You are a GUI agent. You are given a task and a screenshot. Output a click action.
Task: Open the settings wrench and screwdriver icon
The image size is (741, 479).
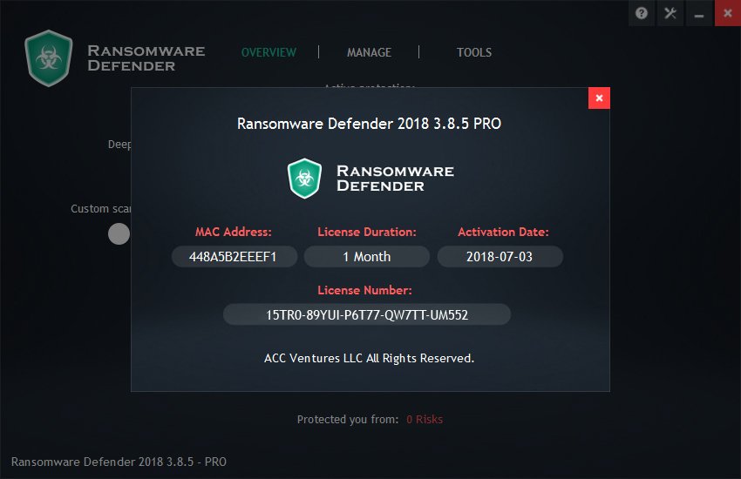[670, 13]
